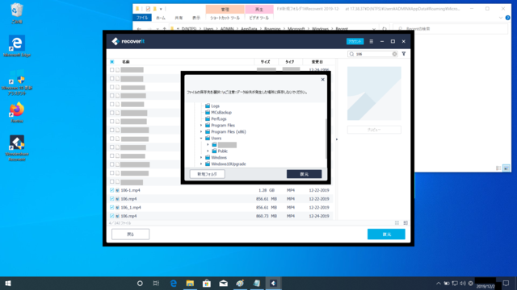
Task: Open the volume control in system tray
Action: pos(463,284)
